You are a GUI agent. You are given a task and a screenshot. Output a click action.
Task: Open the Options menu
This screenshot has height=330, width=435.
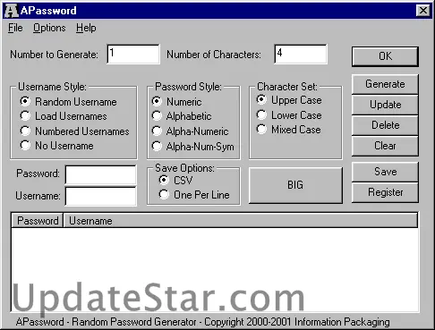coord(49,28)
